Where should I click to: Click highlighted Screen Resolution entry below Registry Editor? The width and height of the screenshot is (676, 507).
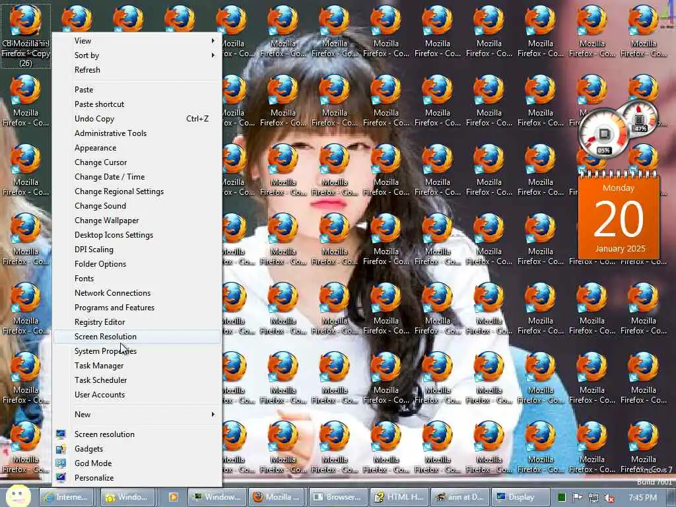[x=137, y=337]
